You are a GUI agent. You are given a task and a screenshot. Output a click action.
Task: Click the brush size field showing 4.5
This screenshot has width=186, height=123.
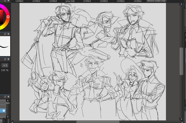[x=5, y=65]
